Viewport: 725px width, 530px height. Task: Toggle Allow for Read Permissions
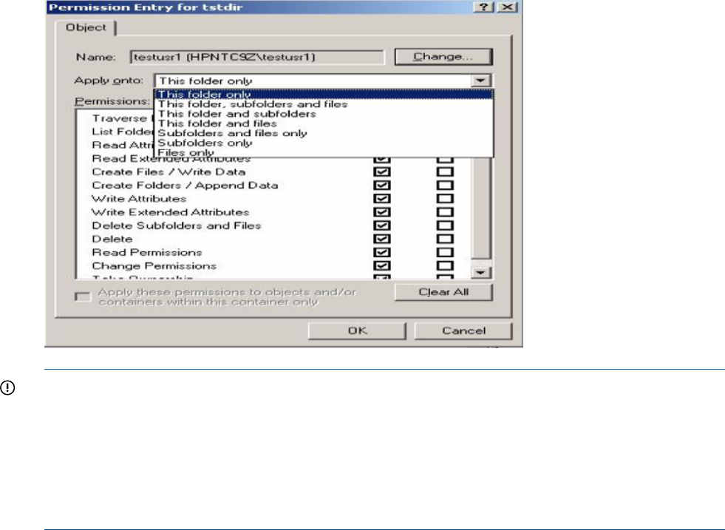382,252
